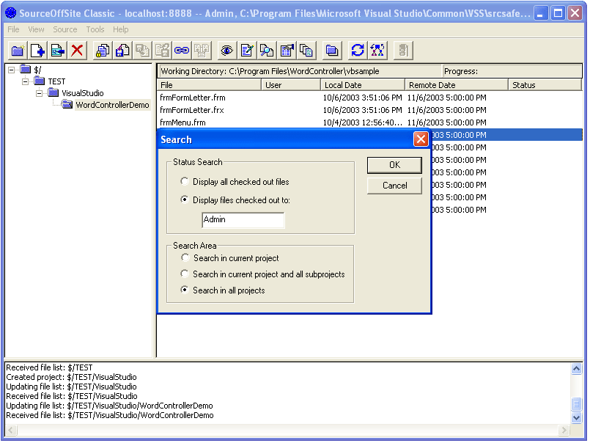The width and height of the screenshot is (590, 443).
Task: Click the Create Project folder icon
Action: pyautogui.click(x=18, y=51)
